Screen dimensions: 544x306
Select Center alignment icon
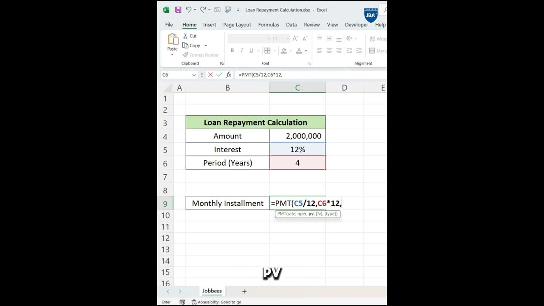pyautogui.click(x=329, y=51)
